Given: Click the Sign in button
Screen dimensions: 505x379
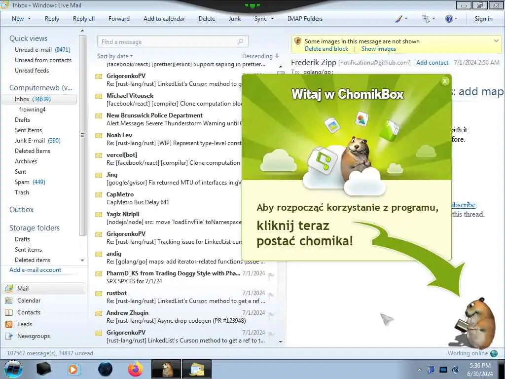Looking at the screenshot, I should [483, 19].
